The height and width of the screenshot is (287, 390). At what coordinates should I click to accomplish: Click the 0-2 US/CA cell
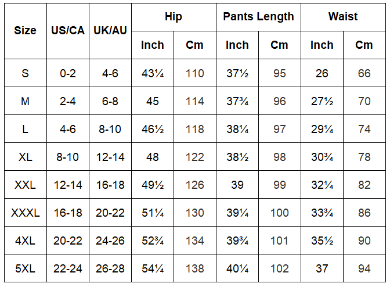(x=68, y=73)
